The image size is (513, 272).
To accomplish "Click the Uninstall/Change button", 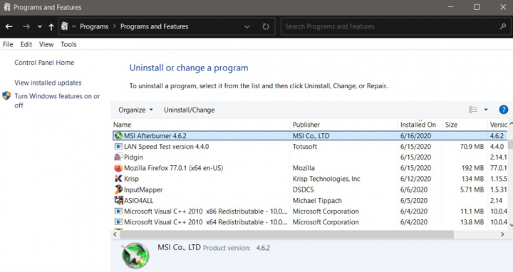I will click(189, 110).
